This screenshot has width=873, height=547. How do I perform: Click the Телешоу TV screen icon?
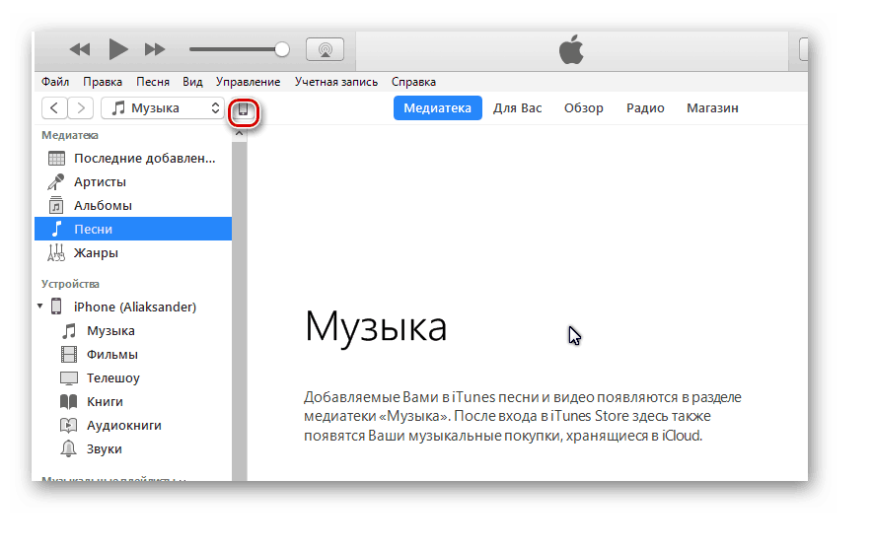68,378
